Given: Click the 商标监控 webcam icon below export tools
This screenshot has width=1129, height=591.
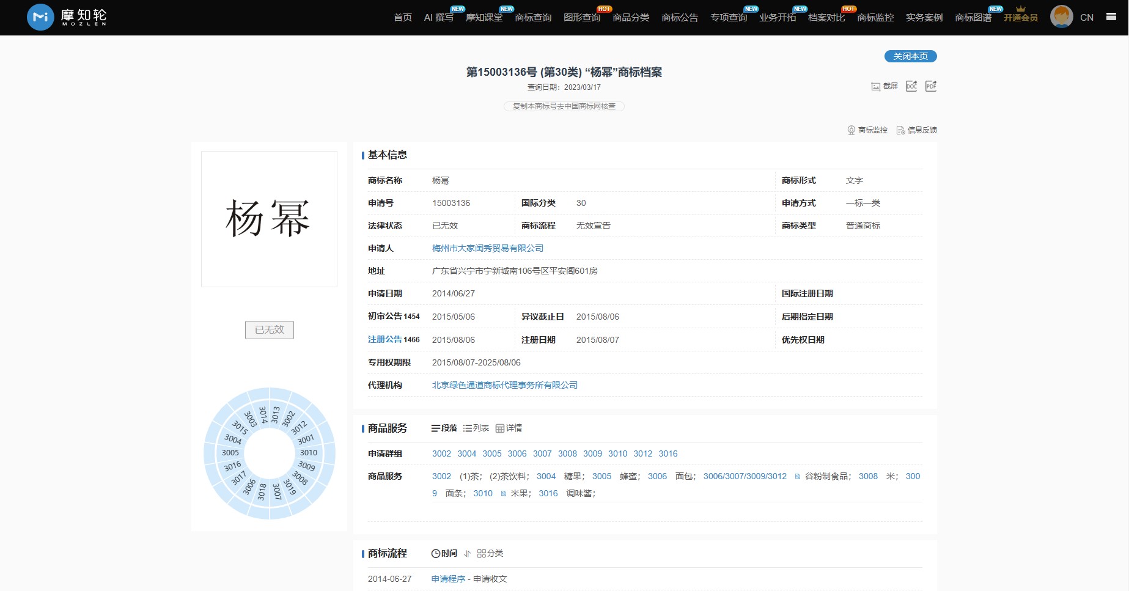Looking at the screenshot, I should [851, 130].
